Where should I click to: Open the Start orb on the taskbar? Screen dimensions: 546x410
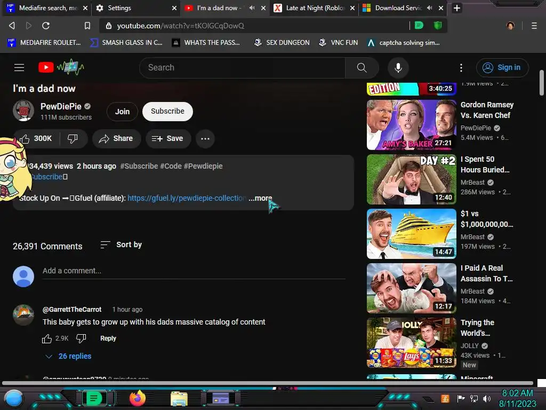(14, 398)
